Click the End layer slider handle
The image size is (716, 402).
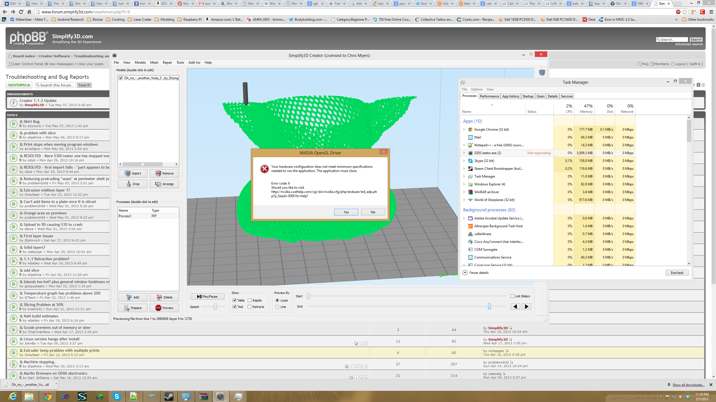489,307
